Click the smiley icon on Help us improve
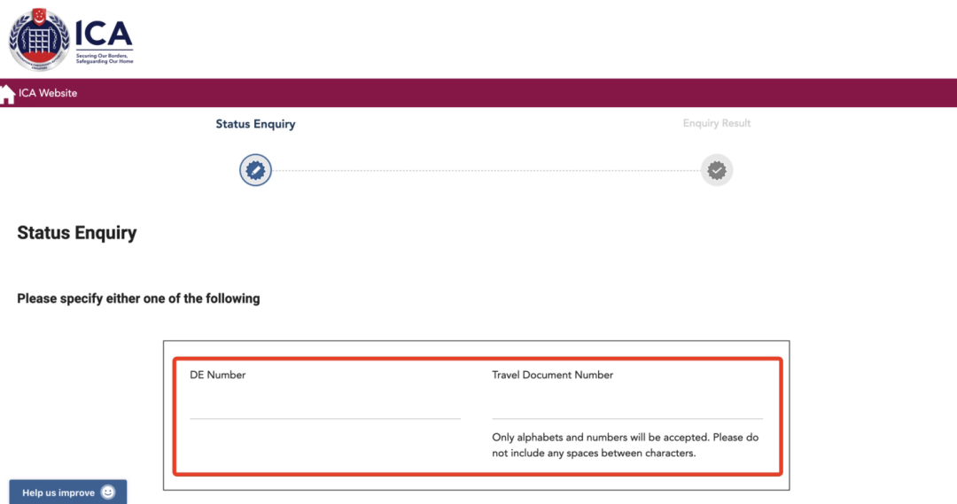The width and height of the screenshot is (957, 504). coord(108,492)
